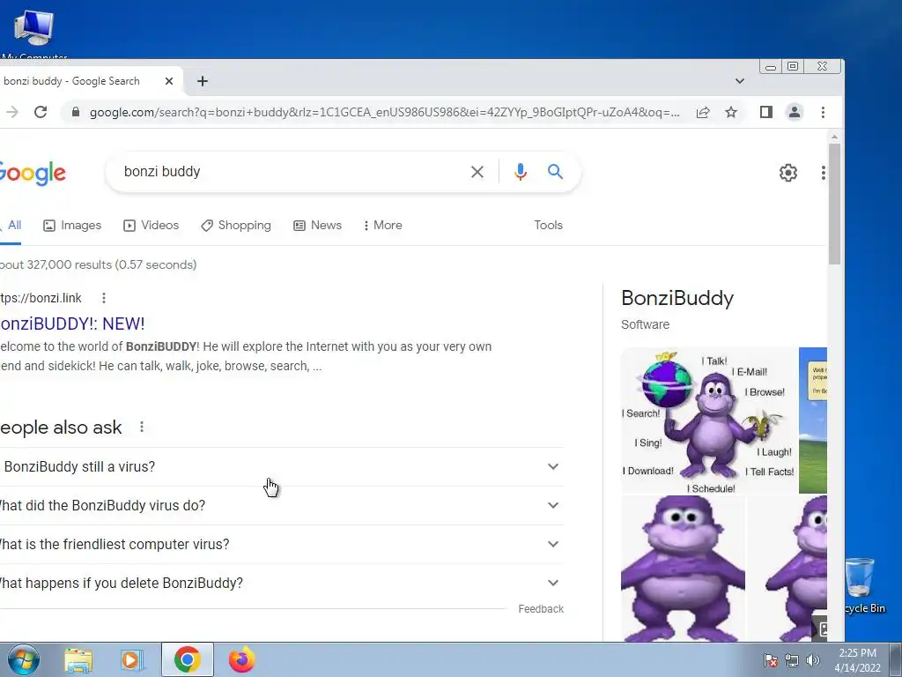Click the BonziBuddy knowledge panel title
Image resolution: width=902 pixels, height=677 pixels.
[x=677, y=298]
